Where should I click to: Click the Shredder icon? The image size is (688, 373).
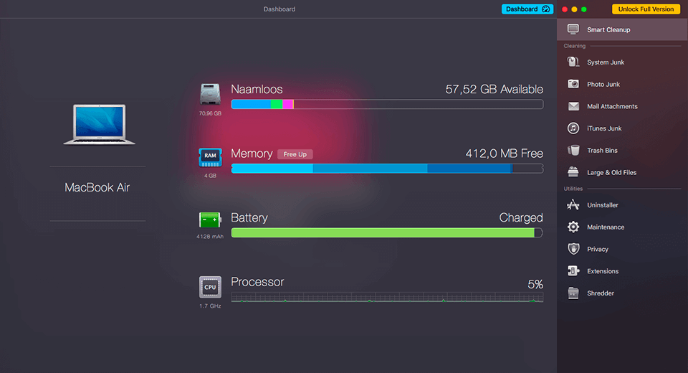[x=573, y=293]
